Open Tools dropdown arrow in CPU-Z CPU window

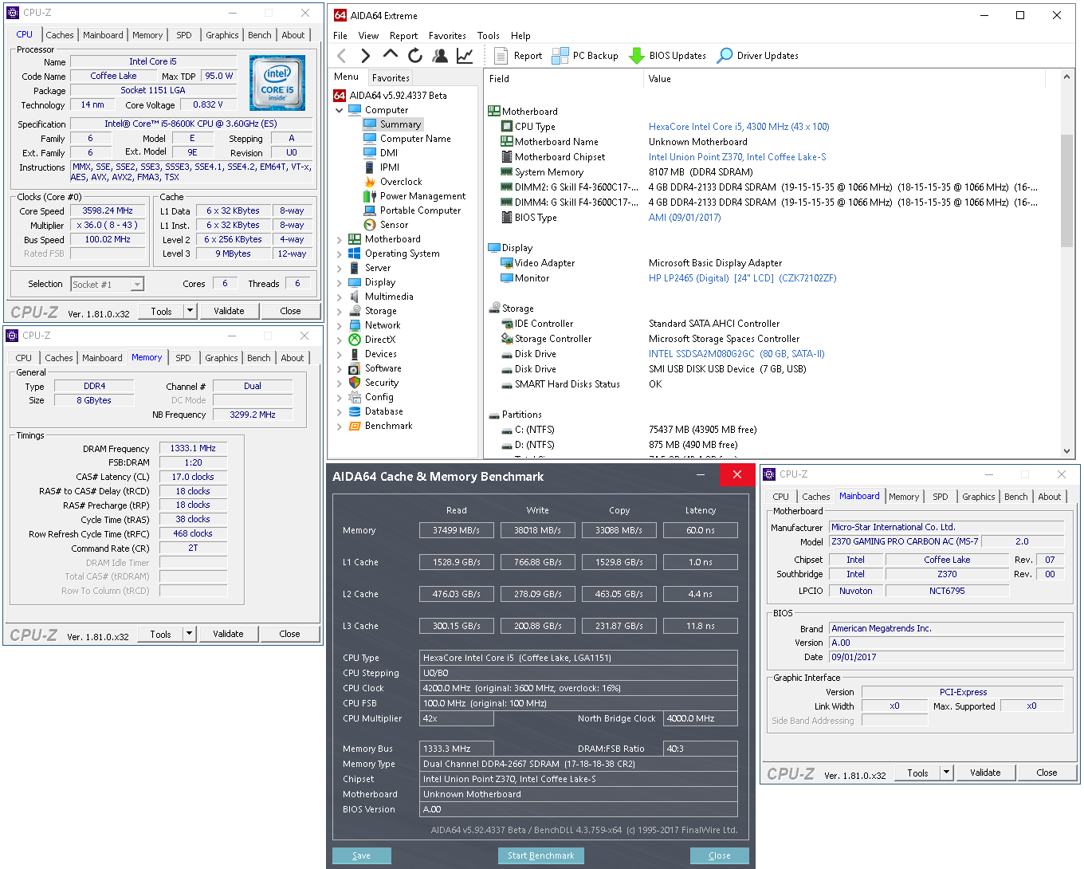(190, 311)
